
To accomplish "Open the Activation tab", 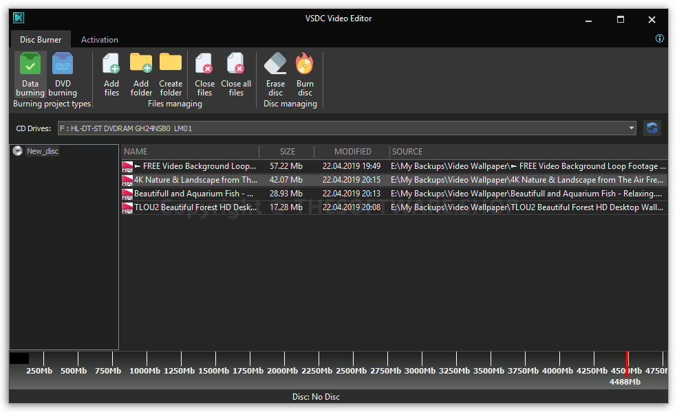I will (x=100, y=40).
